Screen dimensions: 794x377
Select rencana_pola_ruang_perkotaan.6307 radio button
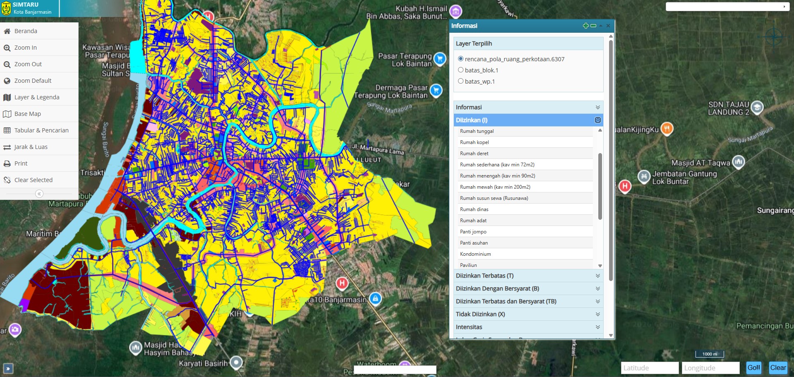coord(461,59)
